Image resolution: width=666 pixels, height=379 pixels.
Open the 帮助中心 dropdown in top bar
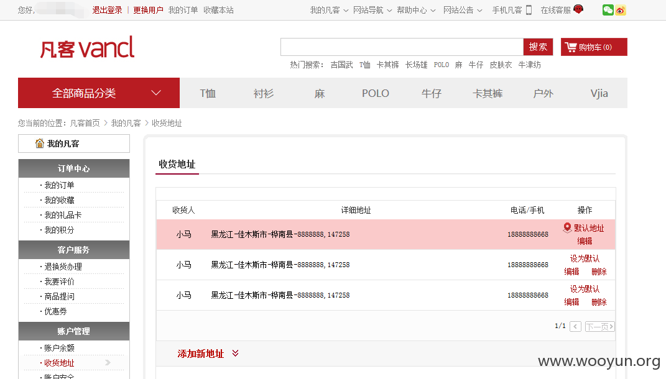[x=416, y=10]
